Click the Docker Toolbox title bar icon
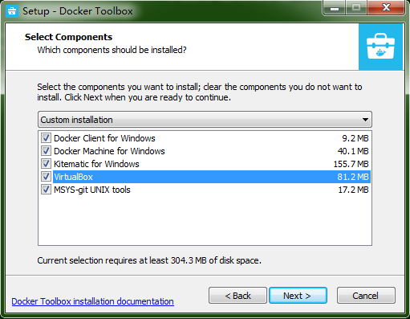 [x=12, y=11]
